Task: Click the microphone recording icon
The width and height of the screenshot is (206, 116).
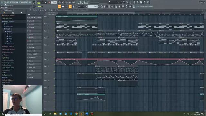Action: [x=134, y=2]
